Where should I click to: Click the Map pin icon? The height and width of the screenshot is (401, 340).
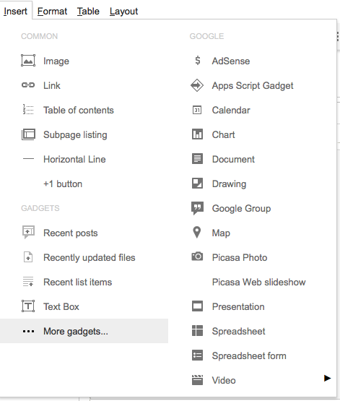point(196,232)
